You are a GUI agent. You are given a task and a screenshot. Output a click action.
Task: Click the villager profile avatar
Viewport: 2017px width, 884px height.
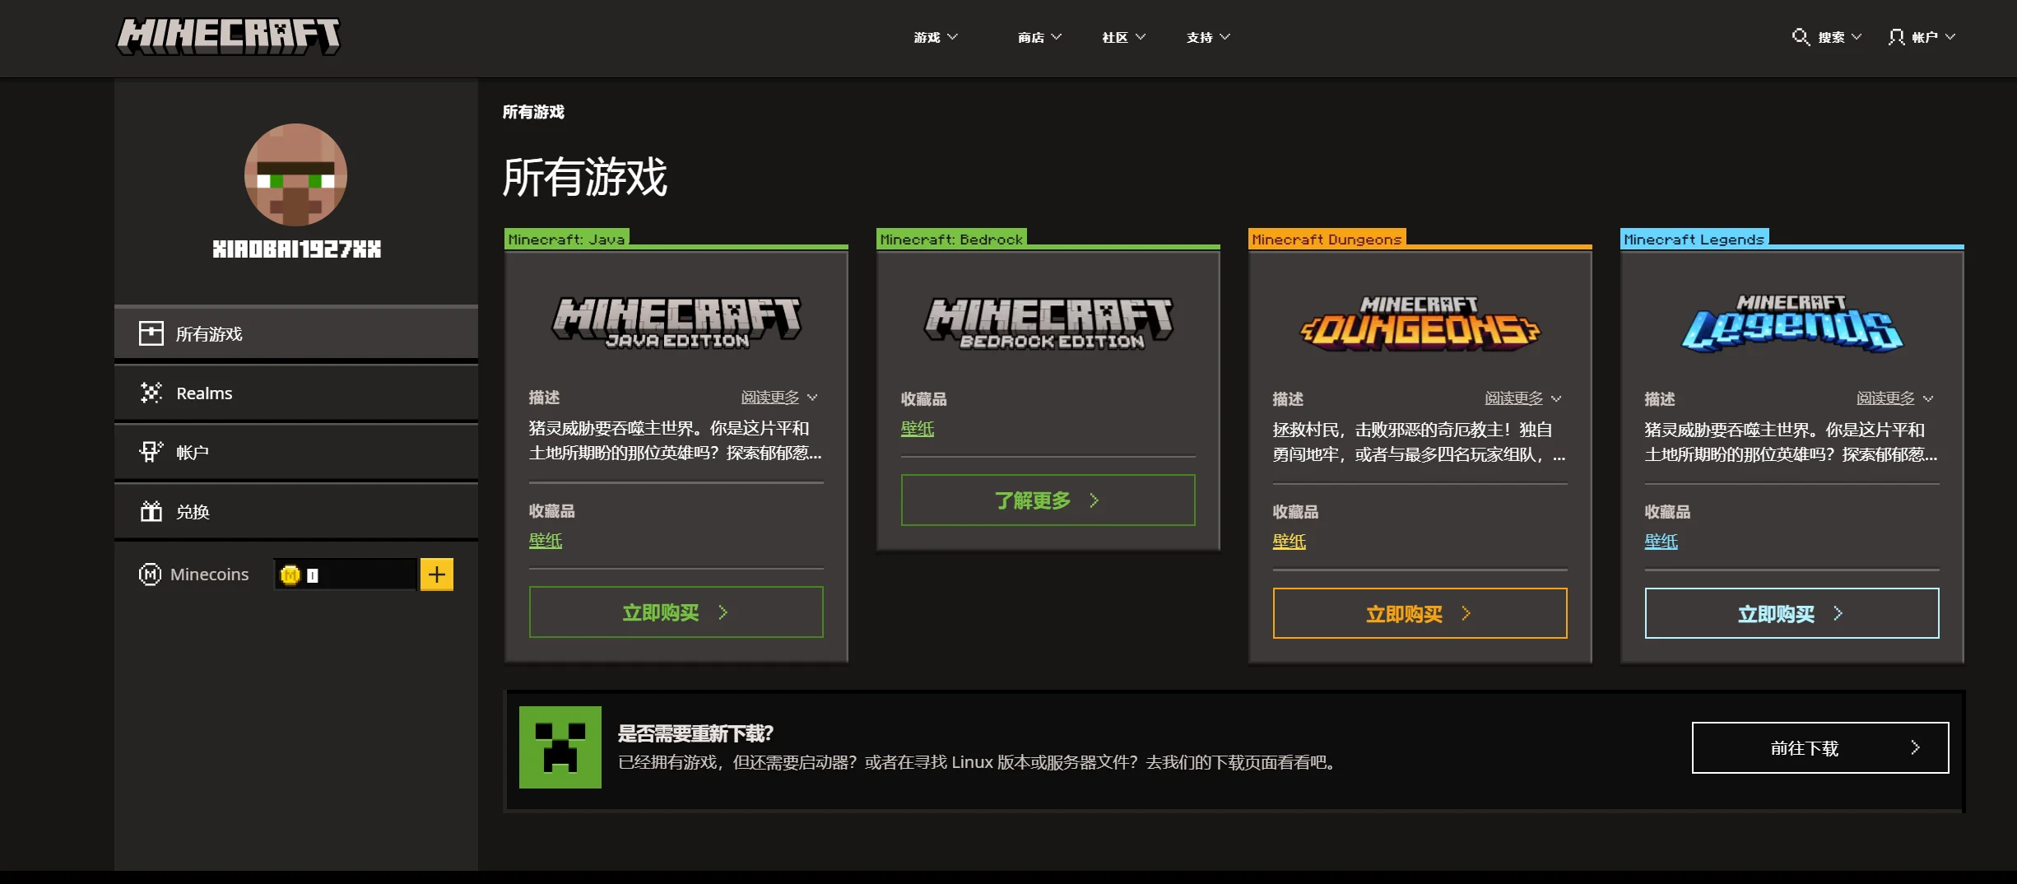(x=295, y=175)
